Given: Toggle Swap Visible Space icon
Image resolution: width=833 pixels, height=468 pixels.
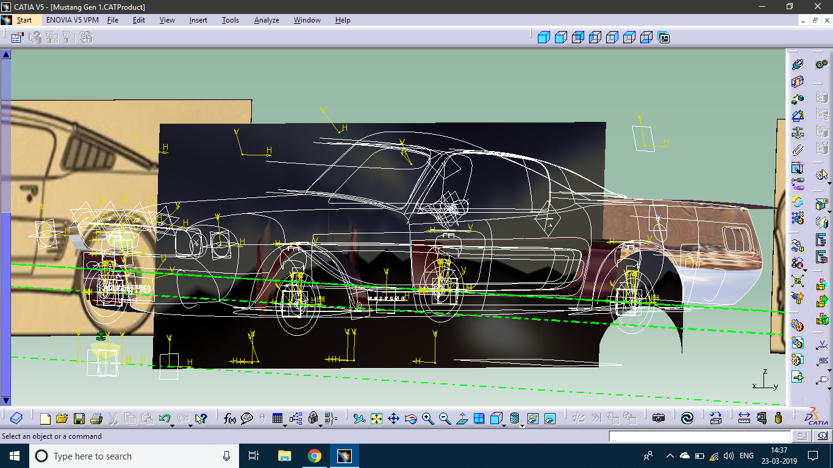Looking at the screenshot, I should coord(549,419).
